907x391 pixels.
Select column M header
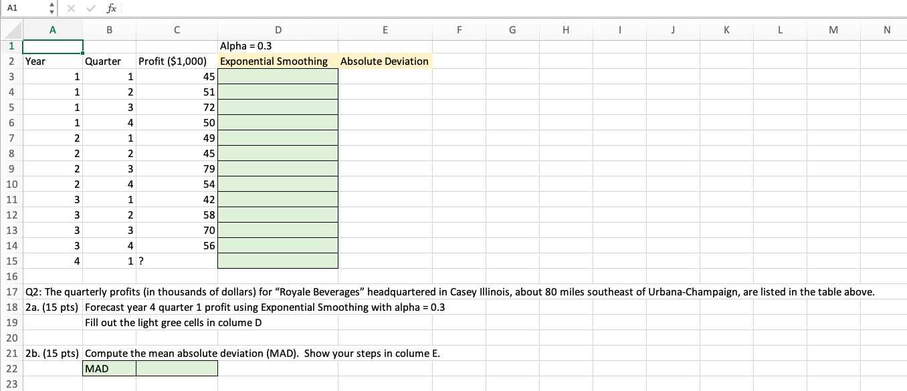click(833, 31)
